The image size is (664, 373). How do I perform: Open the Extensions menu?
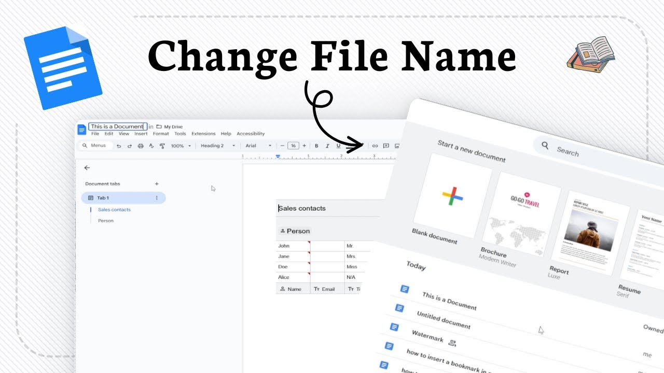click(203, 134)
